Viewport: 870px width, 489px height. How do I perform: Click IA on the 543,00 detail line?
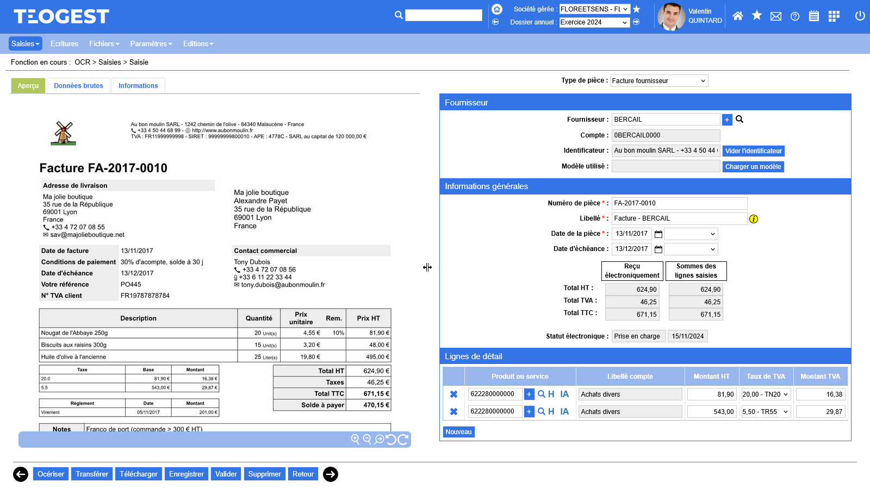click(x=564, y=412)
